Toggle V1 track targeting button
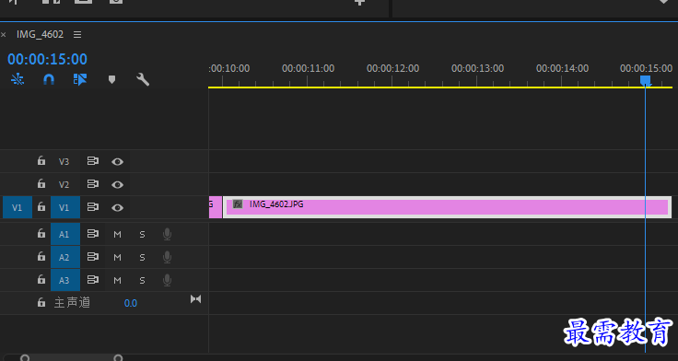The image size is (678, 361). pos(65,207)
